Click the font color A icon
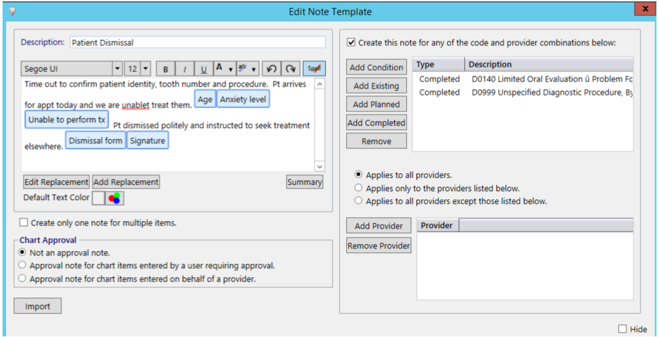Viewport: 659px width, 337px height. (x=220, y=68)
